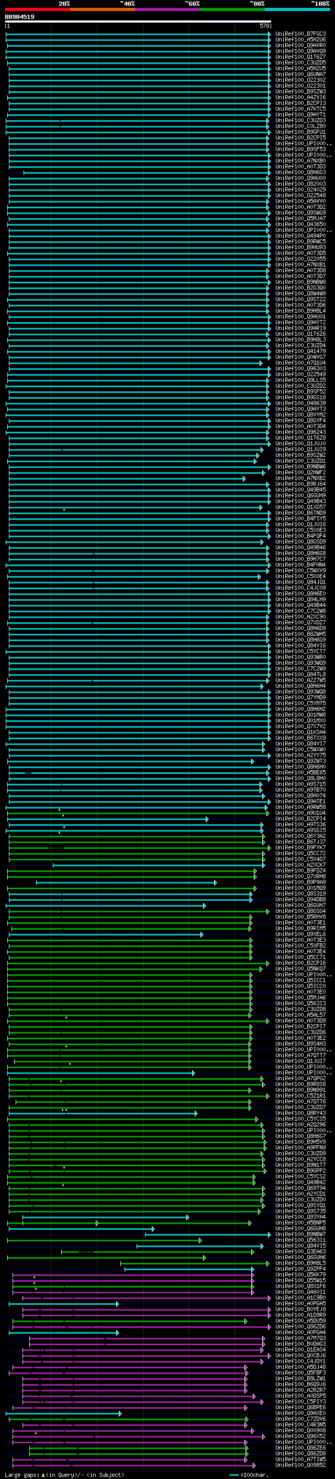Open hit UniRef100_Q6UNA7
The width and height of the screenshot is (335, 1479).
pyautogui.click(x=300, y=74)
